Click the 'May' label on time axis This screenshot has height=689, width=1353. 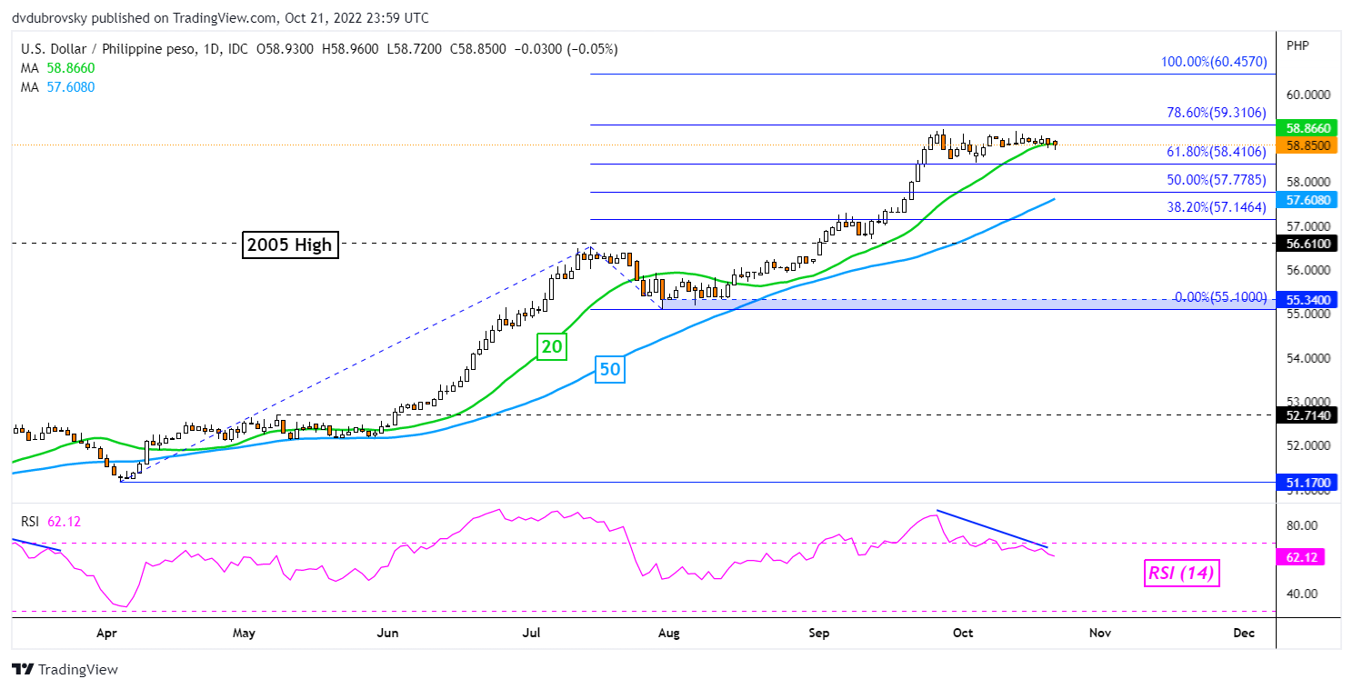245,633
